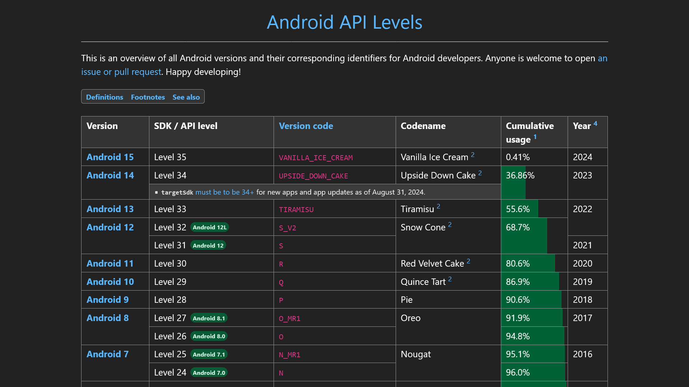Click the 91.9% usage cell
This screenshot has height=387, width=689.
point(534,318)
